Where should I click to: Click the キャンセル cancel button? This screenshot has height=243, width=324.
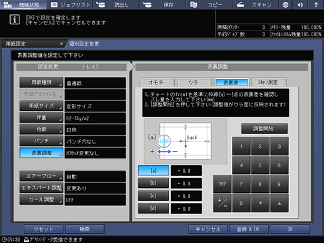(x=208, y=229)
